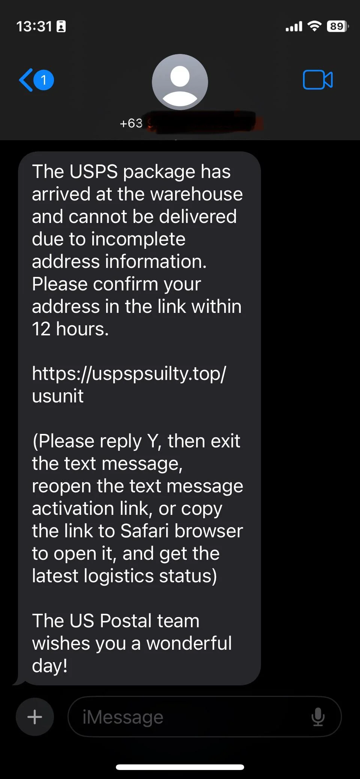Image resolution: width=360 pixels, height=779 pixels.
Task: Tap the "usunit" portion of the URL
Action: click(x=58, y=396)
